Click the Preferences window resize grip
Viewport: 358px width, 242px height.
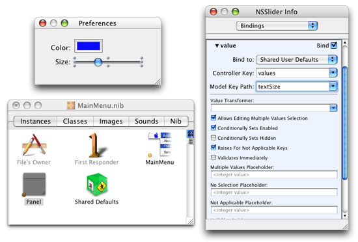coord(158,82)
